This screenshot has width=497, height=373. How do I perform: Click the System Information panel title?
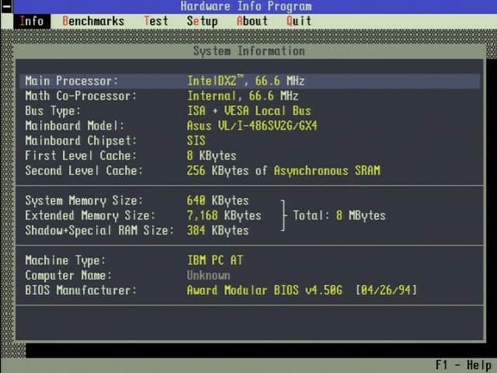tap(248, 51)
